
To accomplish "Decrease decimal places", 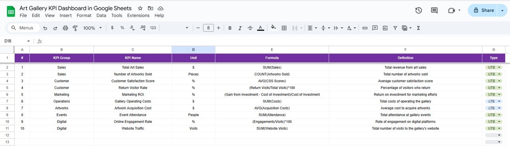I will 133,28.
